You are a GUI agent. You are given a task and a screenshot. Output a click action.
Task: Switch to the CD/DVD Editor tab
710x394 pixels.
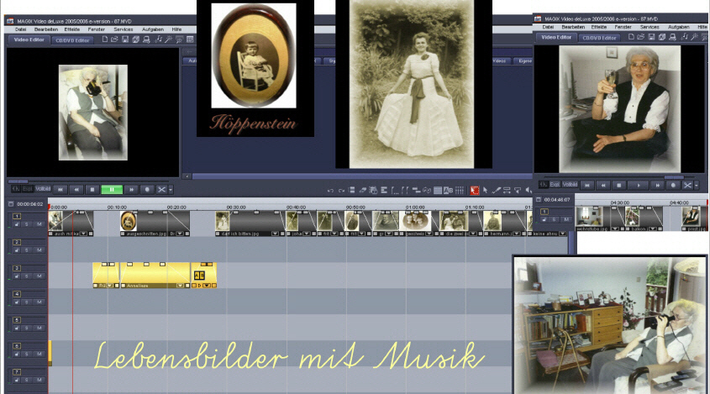click(x=72, y=39)
